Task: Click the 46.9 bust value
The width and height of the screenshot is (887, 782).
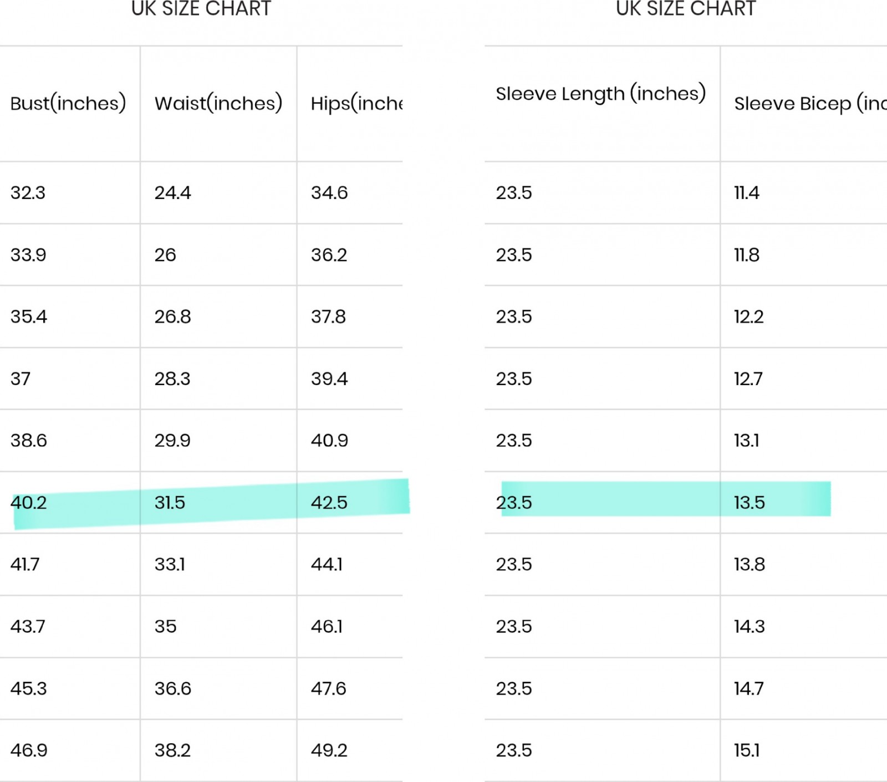Action: (29, 750)
